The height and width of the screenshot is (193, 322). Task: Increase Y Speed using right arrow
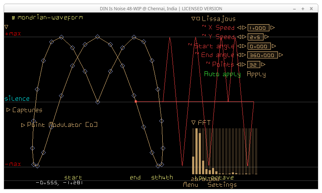tap(267, 37)
